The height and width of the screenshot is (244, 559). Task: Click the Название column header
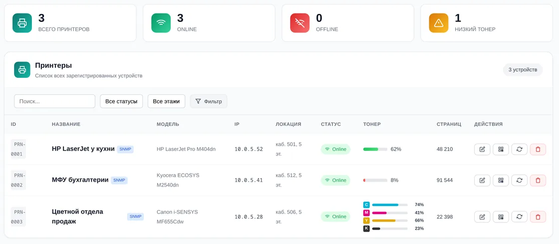(x=66, y=124)
